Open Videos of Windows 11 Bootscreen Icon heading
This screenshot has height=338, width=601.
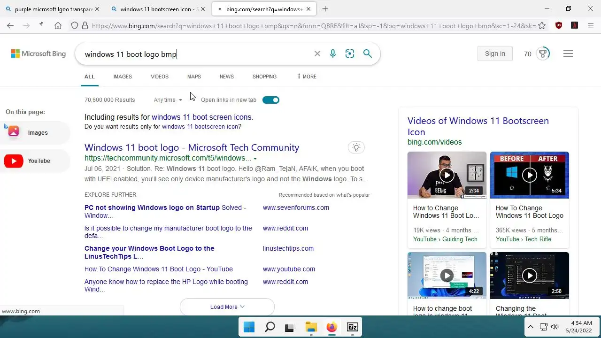point(478,126)
